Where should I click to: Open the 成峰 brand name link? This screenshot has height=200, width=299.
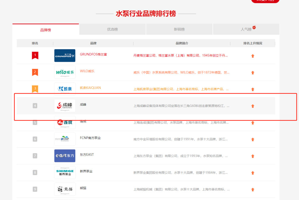(83, 105)
